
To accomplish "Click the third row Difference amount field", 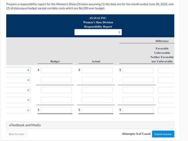I will (x=138, y=90).
